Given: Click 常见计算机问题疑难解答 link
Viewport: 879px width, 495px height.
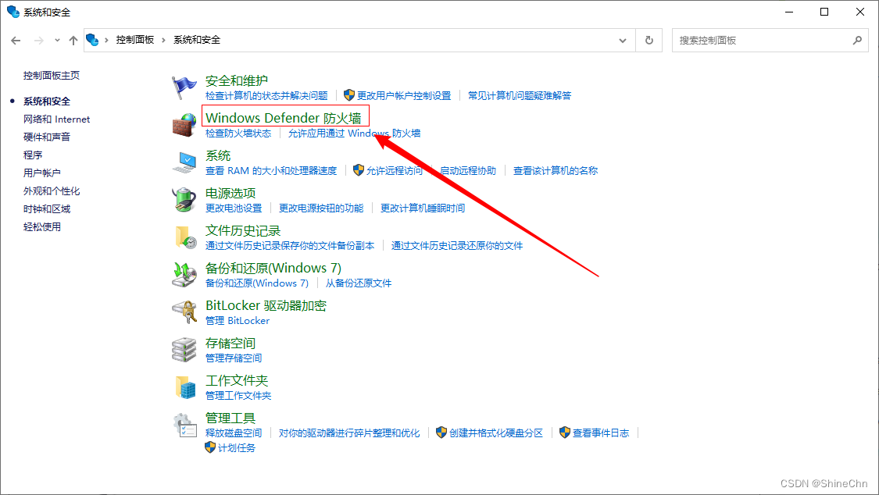Looking at the screenshot, I should click(520, 96).
